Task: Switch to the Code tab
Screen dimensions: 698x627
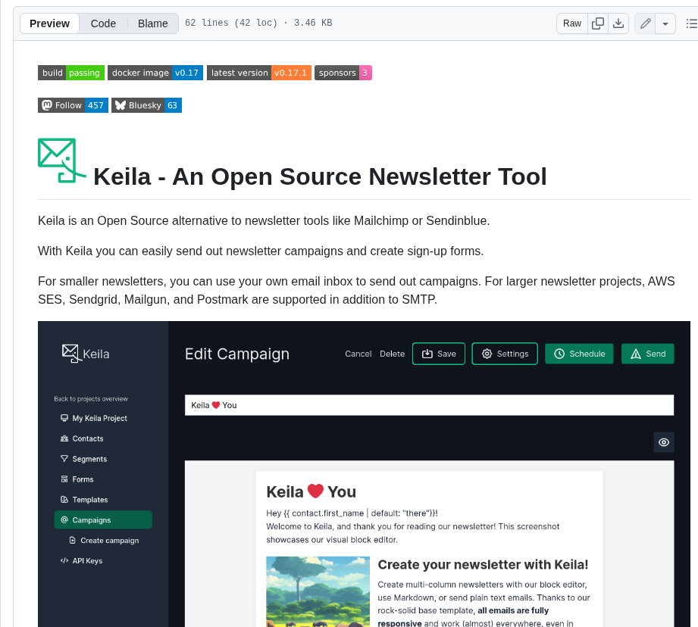Action: click(103, 23)
